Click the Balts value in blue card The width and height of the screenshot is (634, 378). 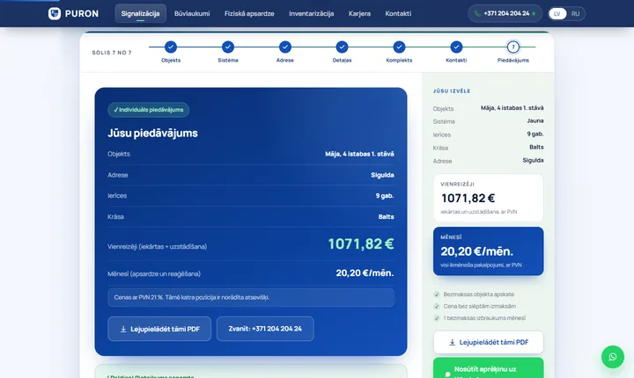click(x=387, y=217)
